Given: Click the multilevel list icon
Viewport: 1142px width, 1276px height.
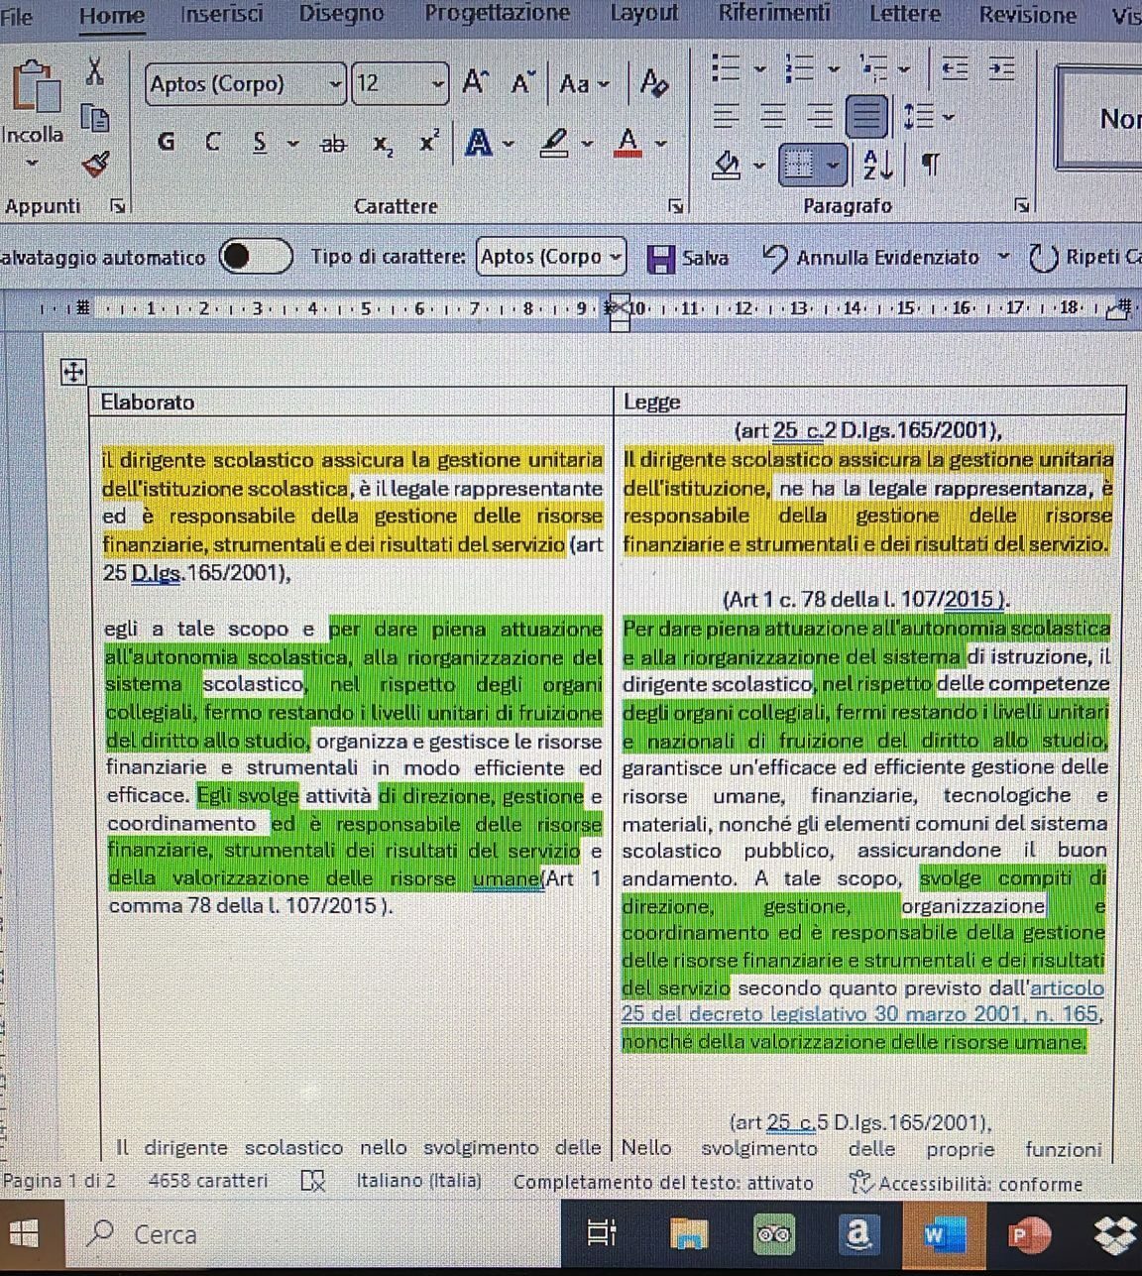Looking at the screenshot, I should pos(873,68).
